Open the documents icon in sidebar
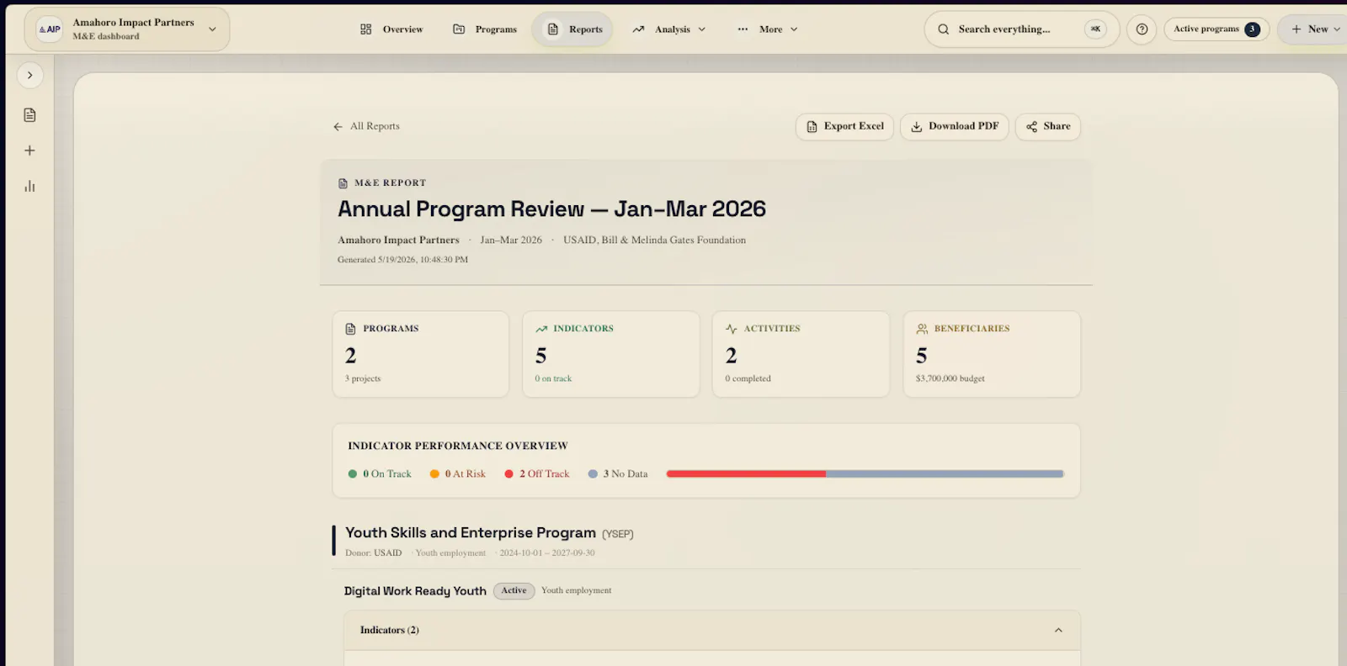Image resolution: width=1347 pixels, height=666 pixels. click(29, 115)
